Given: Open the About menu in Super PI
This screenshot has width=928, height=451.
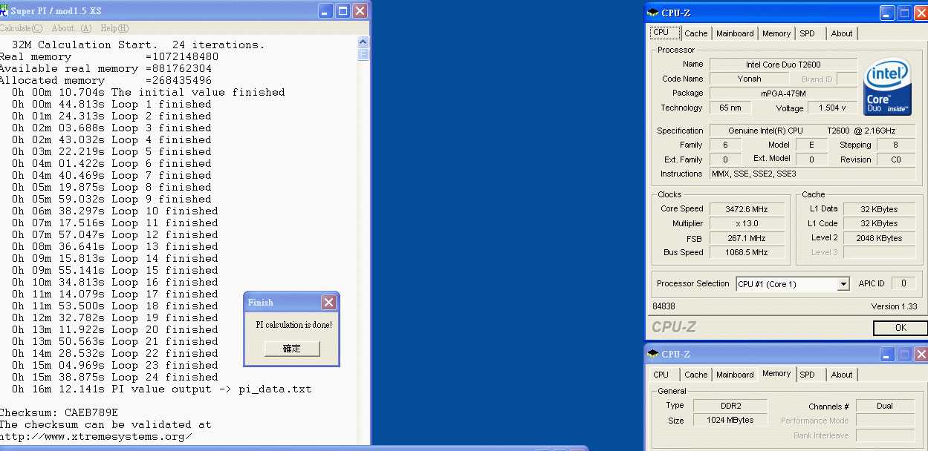Looking at the screenshot, I should (x=71, y=28).
